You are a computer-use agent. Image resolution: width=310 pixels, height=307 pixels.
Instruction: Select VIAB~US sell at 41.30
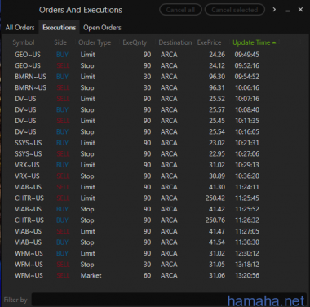[155, 187]
